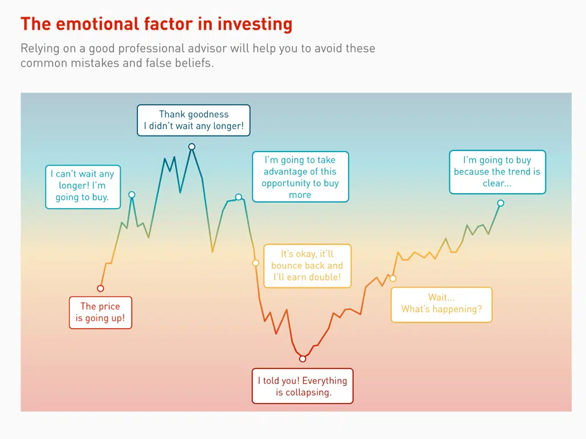Click the "Wait... What's happening?" callout
Screen dimensions: 586x439
441,304
